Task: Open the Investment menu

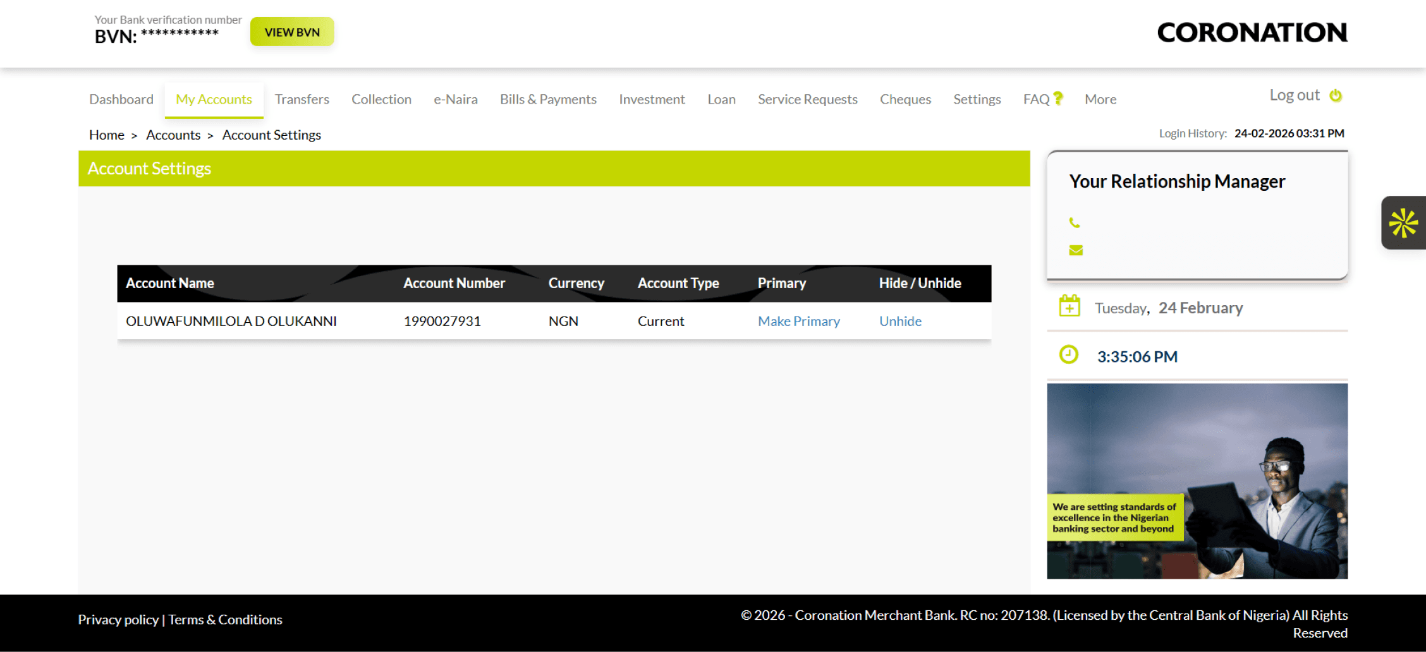Action: [652, 99]
